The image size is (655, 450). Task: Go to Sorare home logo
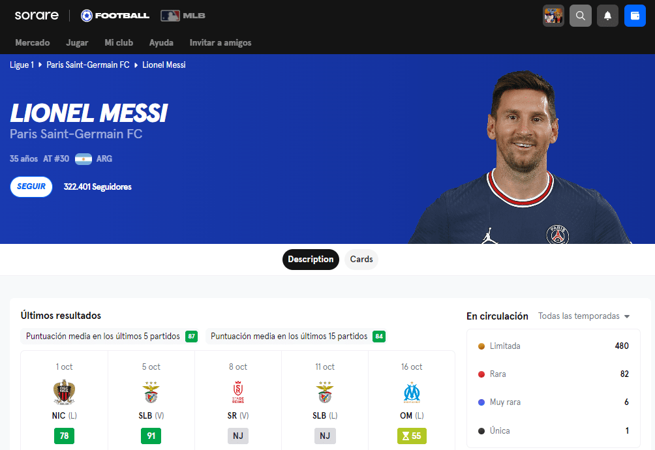click(37, 16)
